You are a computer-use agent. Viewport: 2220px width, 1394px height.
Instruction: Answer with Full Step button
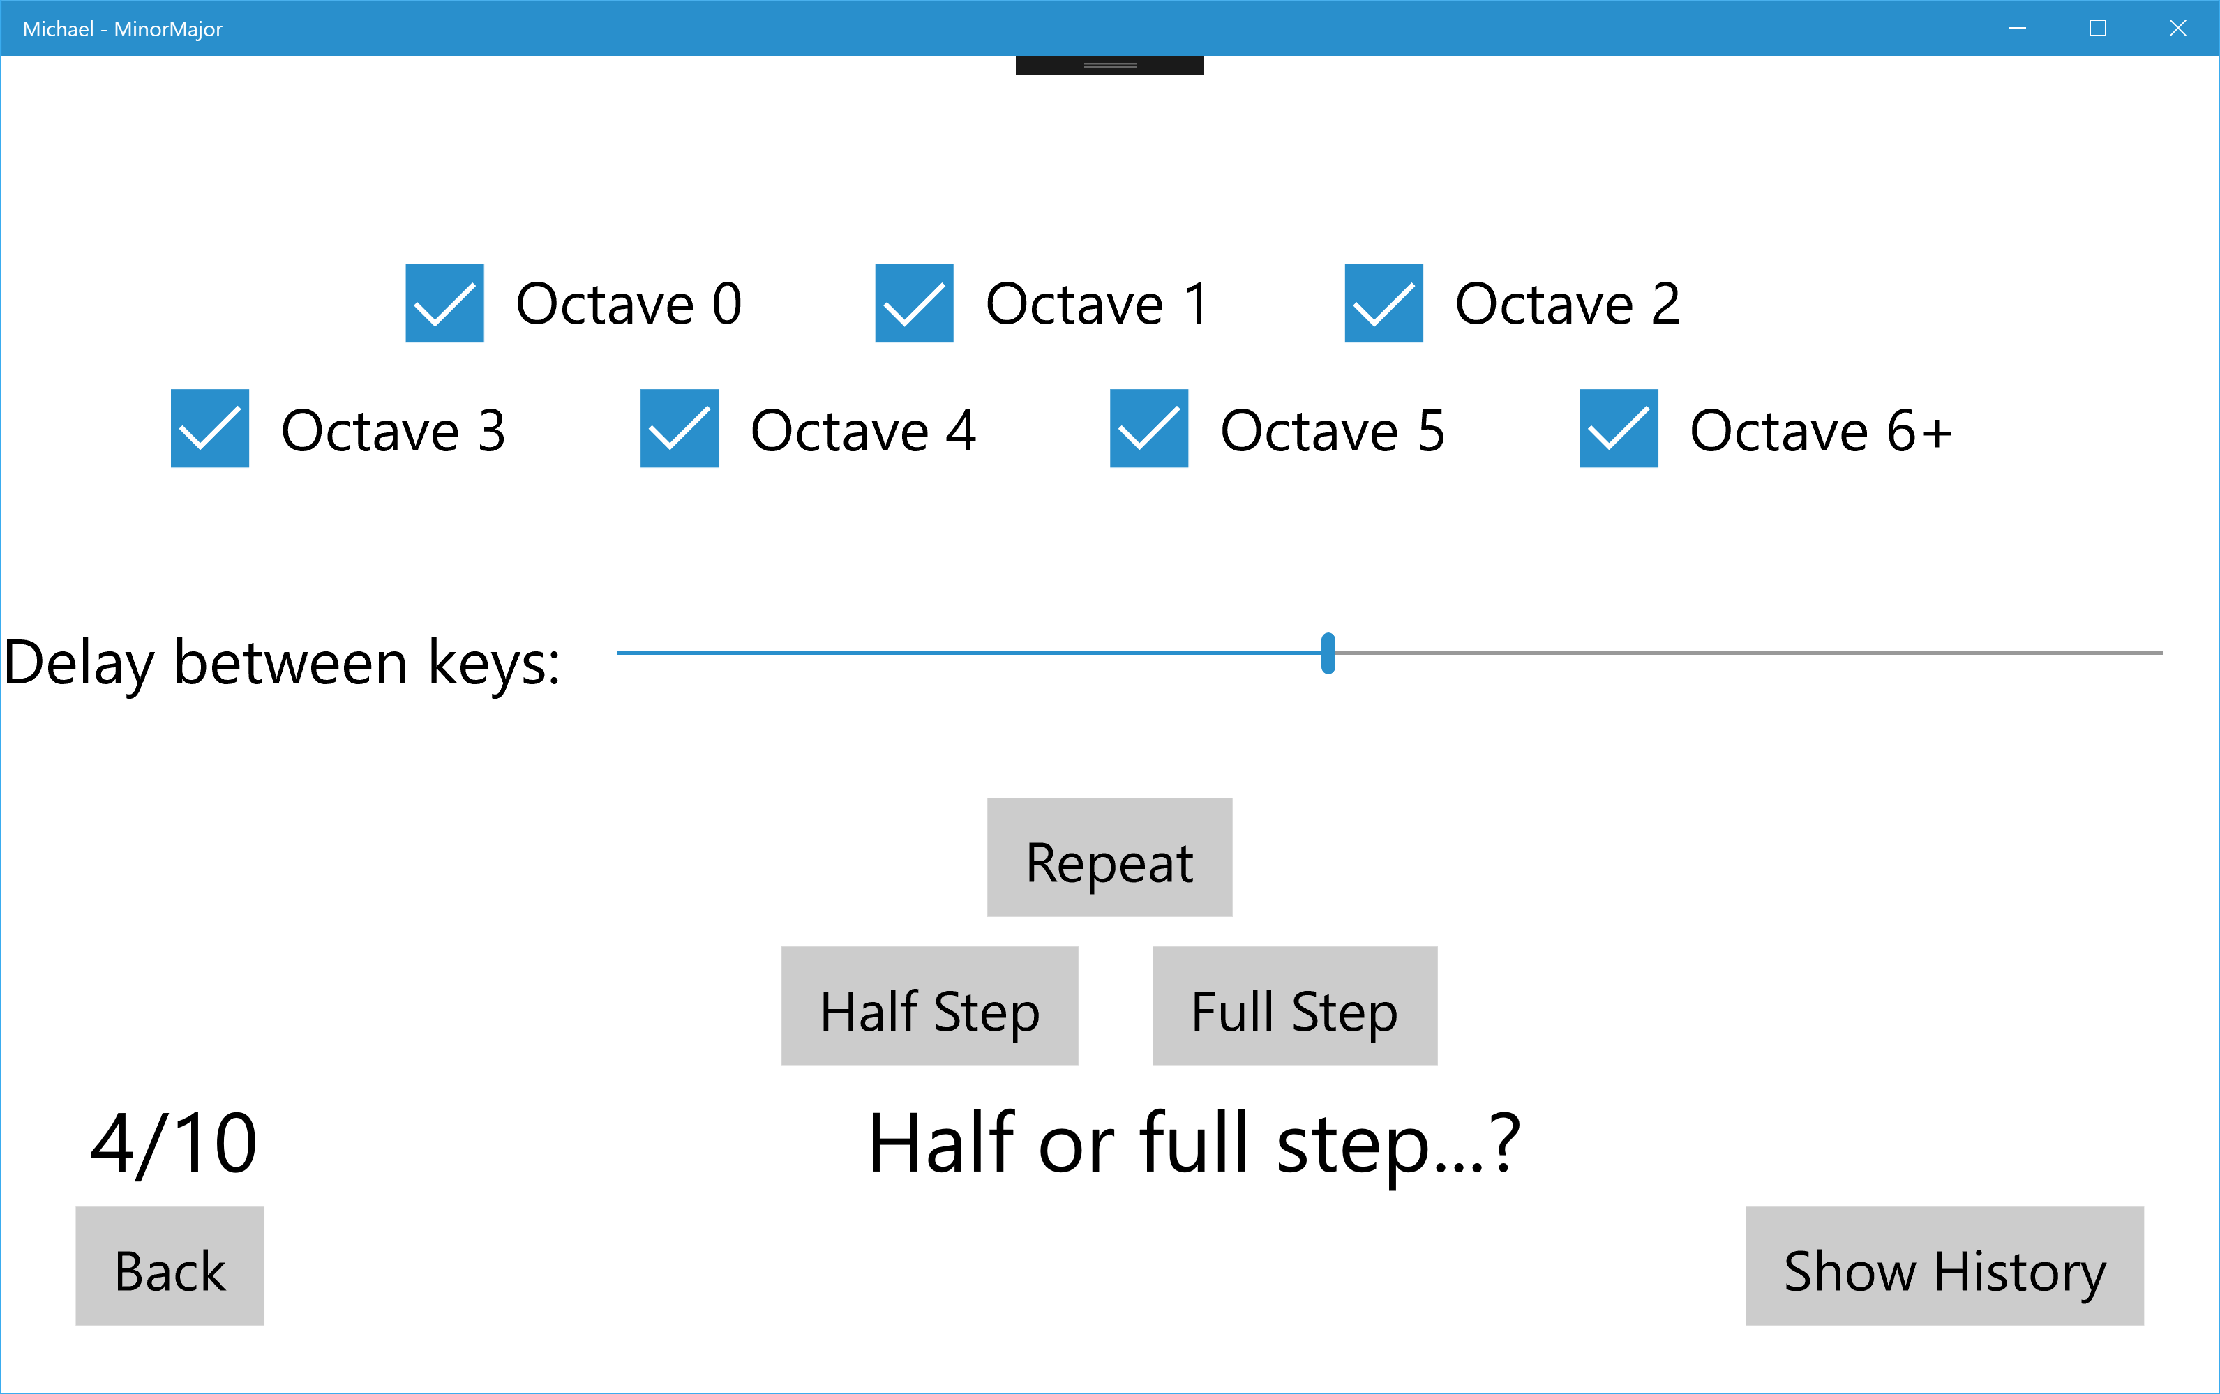[x=1294, y=1006]
